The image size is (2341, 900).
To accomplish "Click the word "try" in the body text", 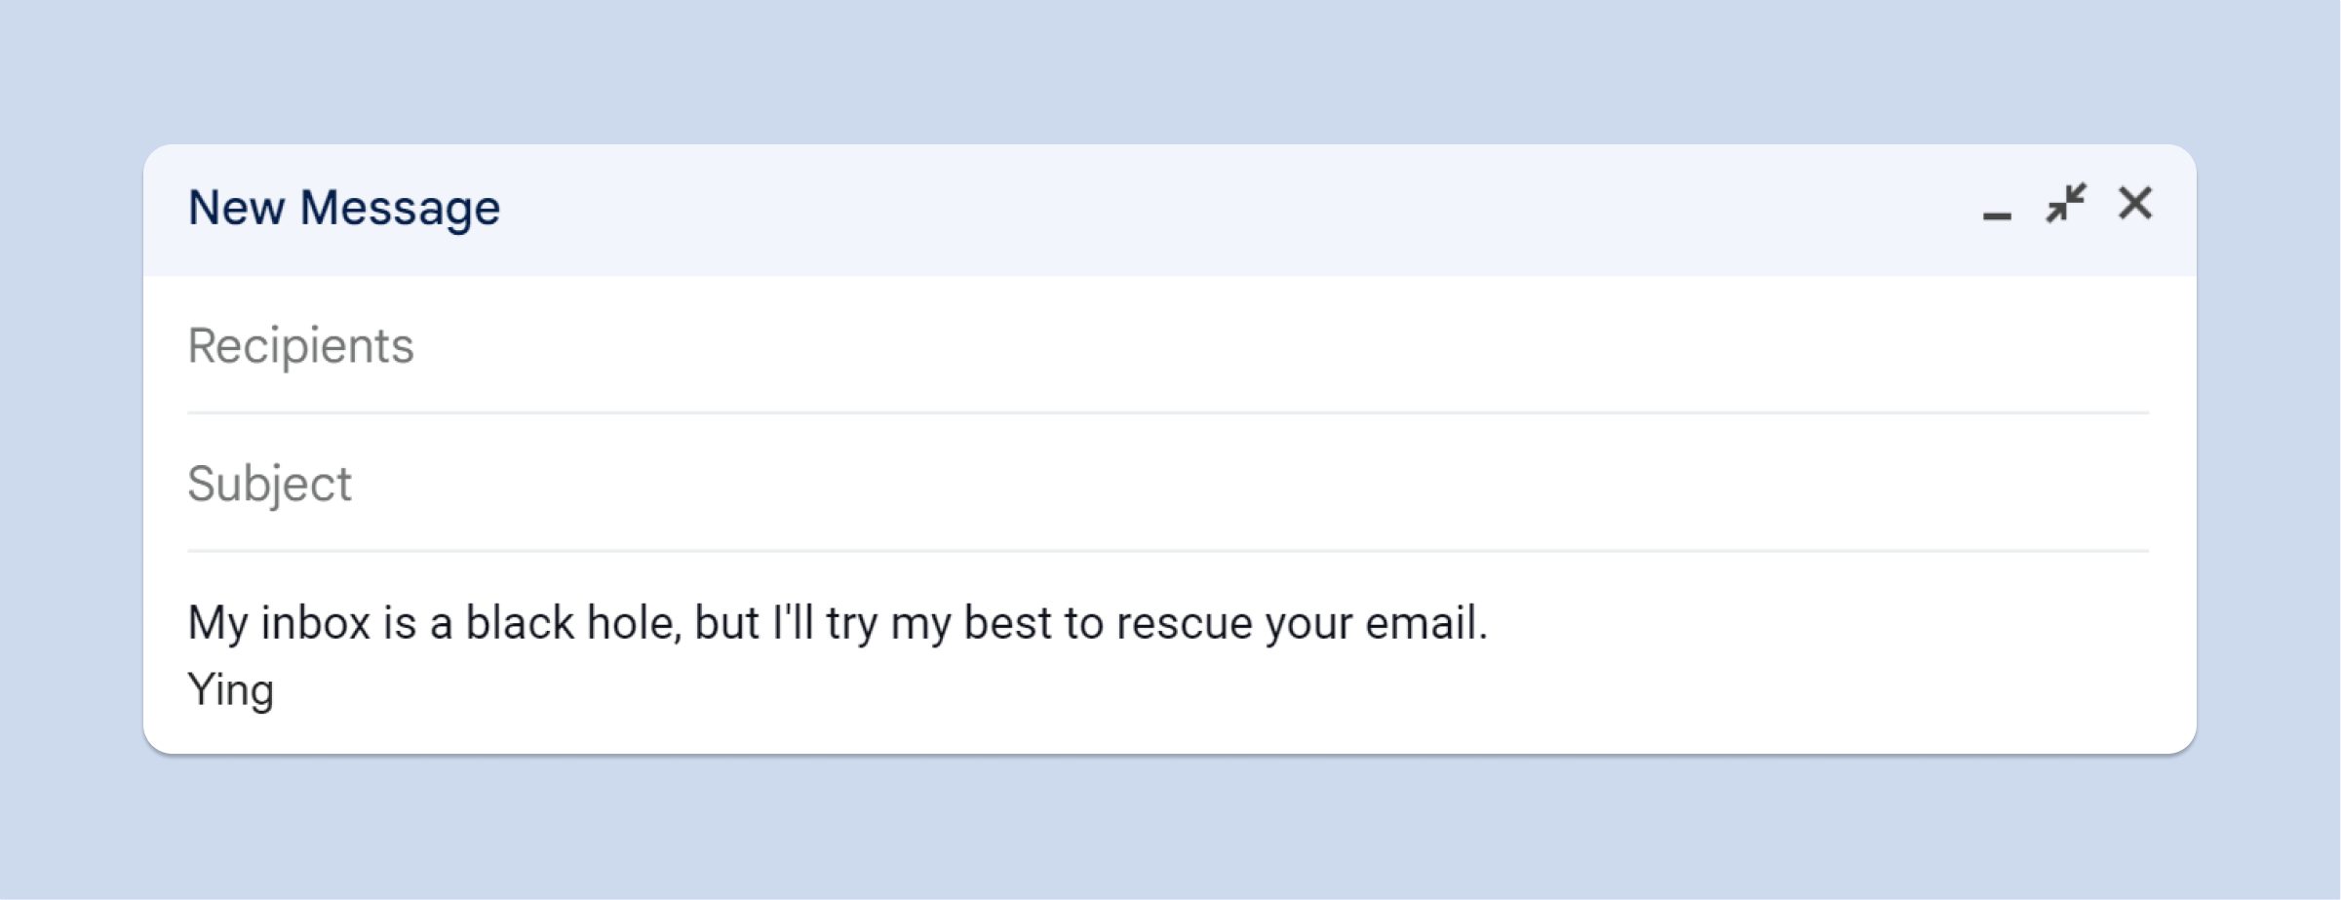I will point(851,623).
